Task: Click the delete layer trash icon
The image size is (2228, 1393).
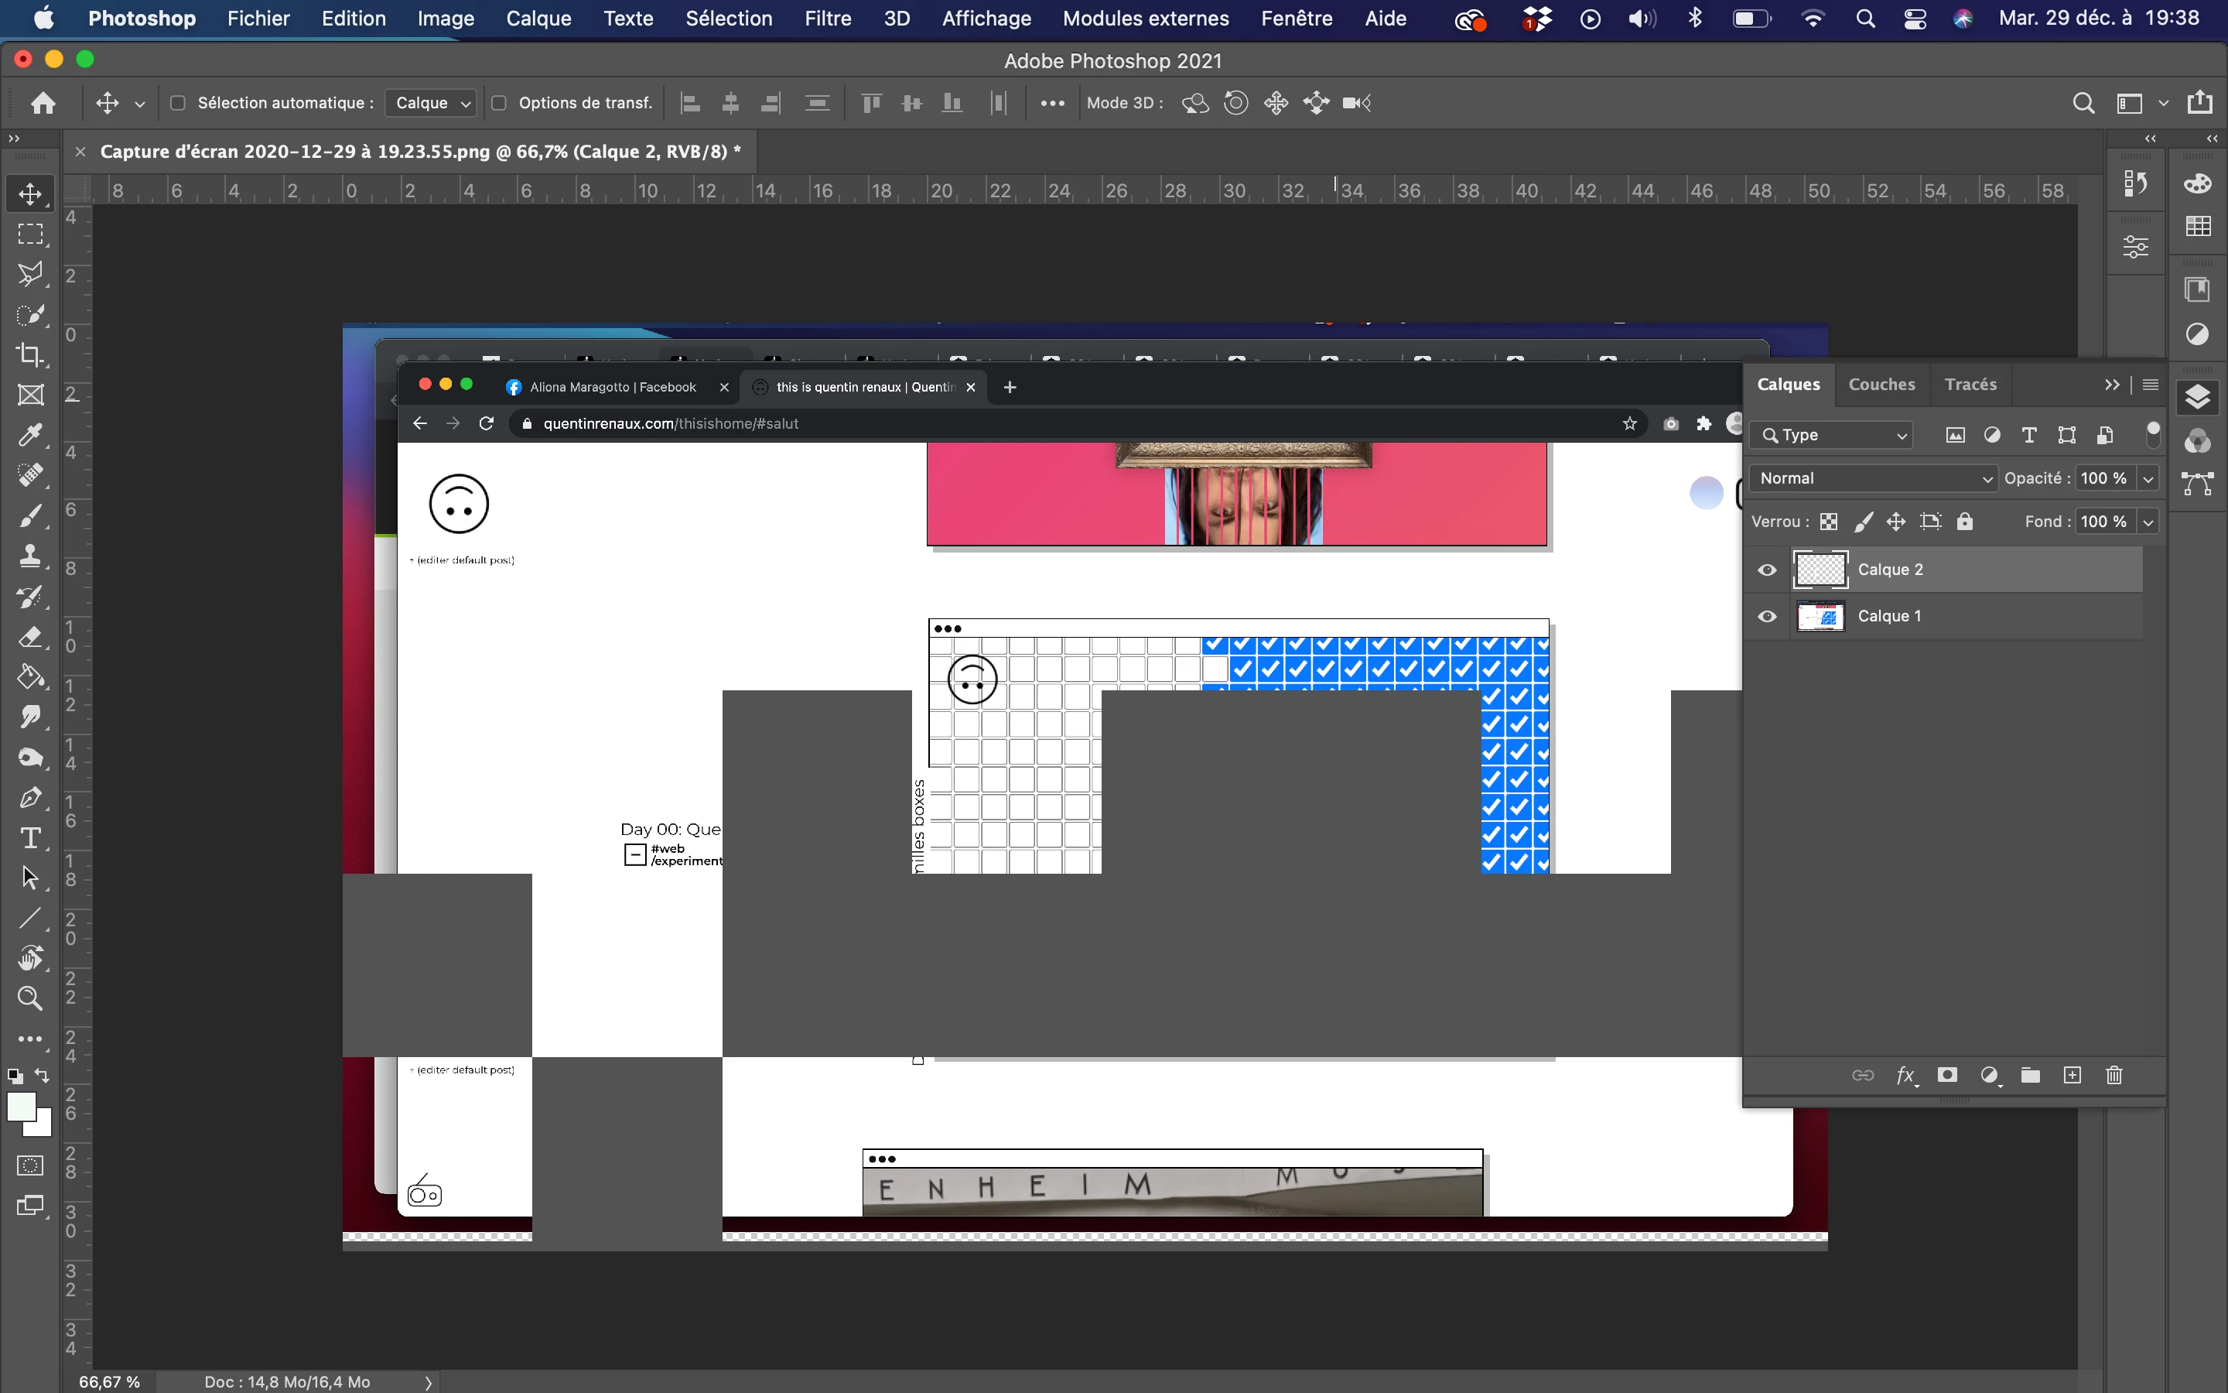Action: (x=2114, y=1075)
